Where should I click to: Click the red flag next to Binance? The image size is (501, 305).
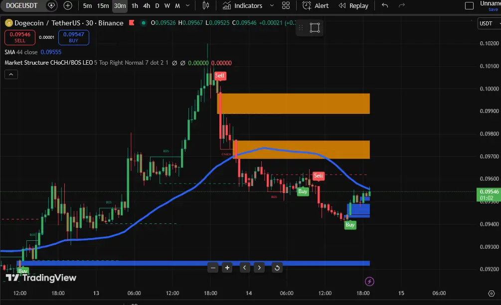point(131,23)
